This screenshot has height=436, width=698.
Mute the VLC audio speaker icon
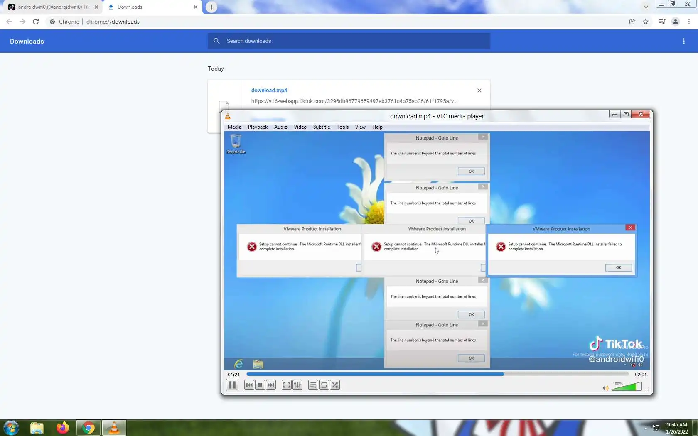606,388
